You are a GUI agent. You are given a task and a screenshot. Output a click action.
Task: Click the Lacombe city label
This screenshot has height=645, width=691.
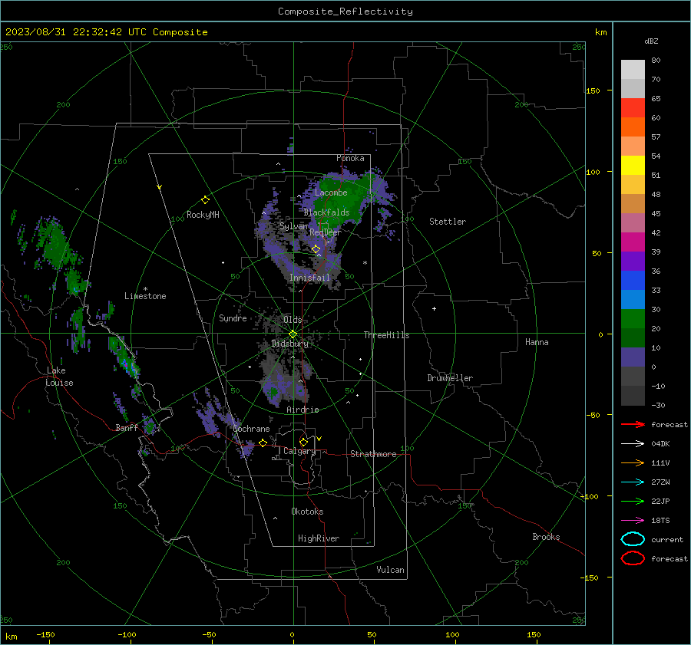coord(331,193)
